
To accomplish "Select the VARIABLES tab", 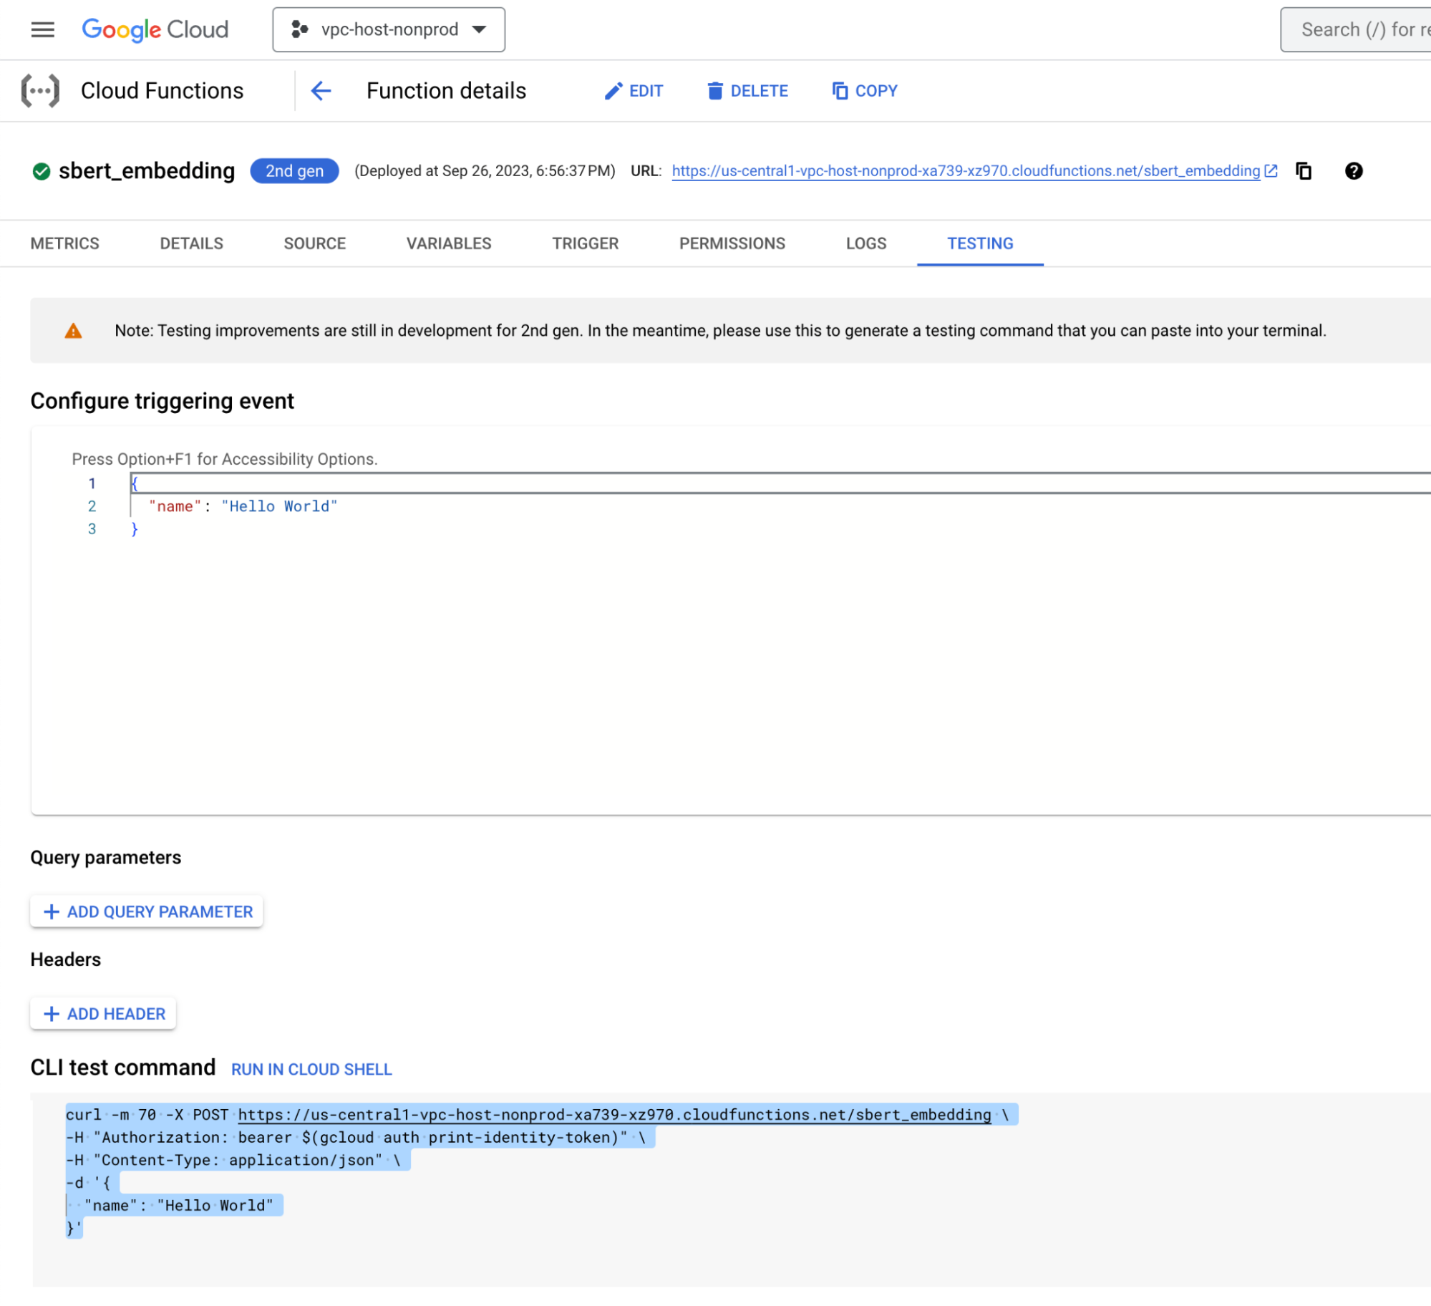I will click(447, 243).
